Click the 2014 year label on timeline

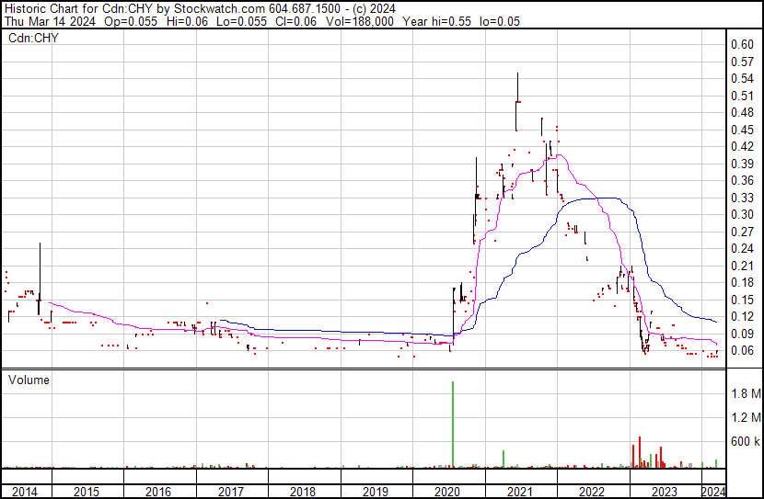[x=24, y=492]
